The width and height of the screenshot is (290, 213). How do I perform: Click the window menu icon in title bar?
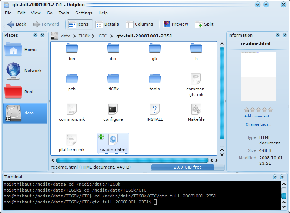(6, 5)
